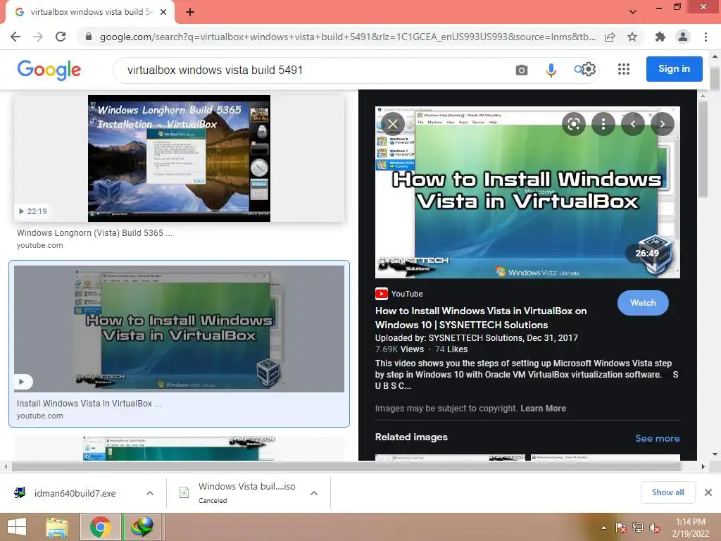This screenshot has height=541, width=721.
Task: Show the next image in preview
Action: click(x=662, y=124)
